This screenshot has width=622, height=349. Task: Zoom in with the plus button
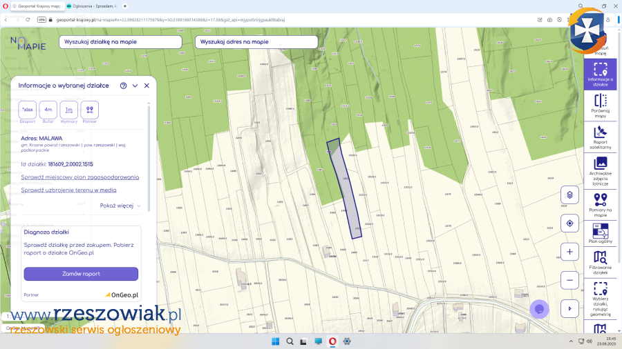coord(569,252)
